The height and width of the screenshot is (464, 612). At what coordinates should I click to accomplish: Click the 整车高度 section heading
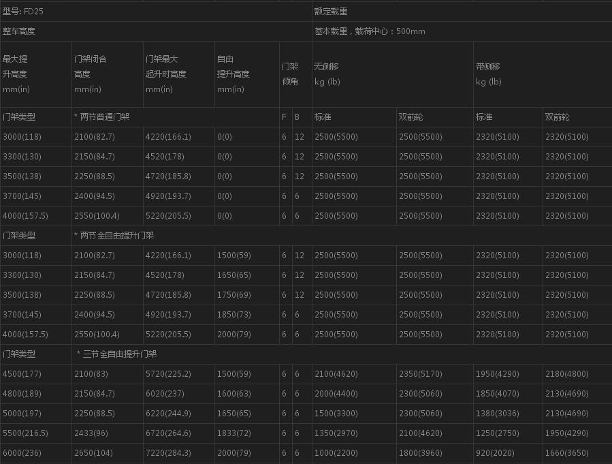[19, 31]
